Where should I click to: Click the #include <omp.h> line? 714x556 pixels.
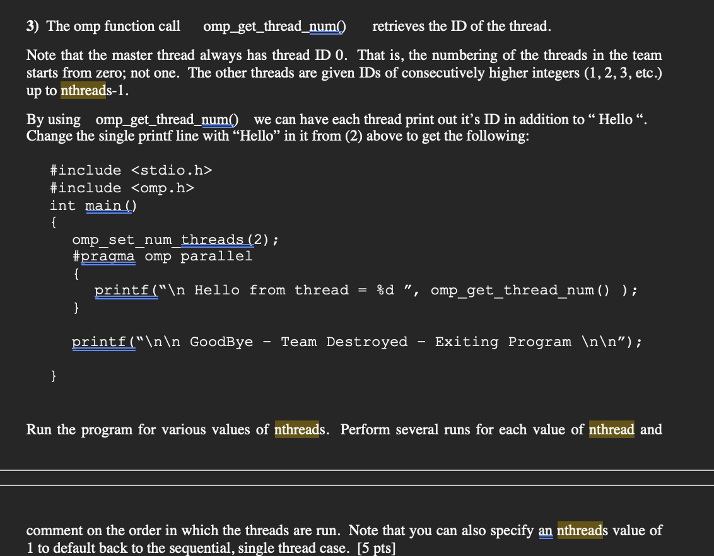(x=121, y=188)
